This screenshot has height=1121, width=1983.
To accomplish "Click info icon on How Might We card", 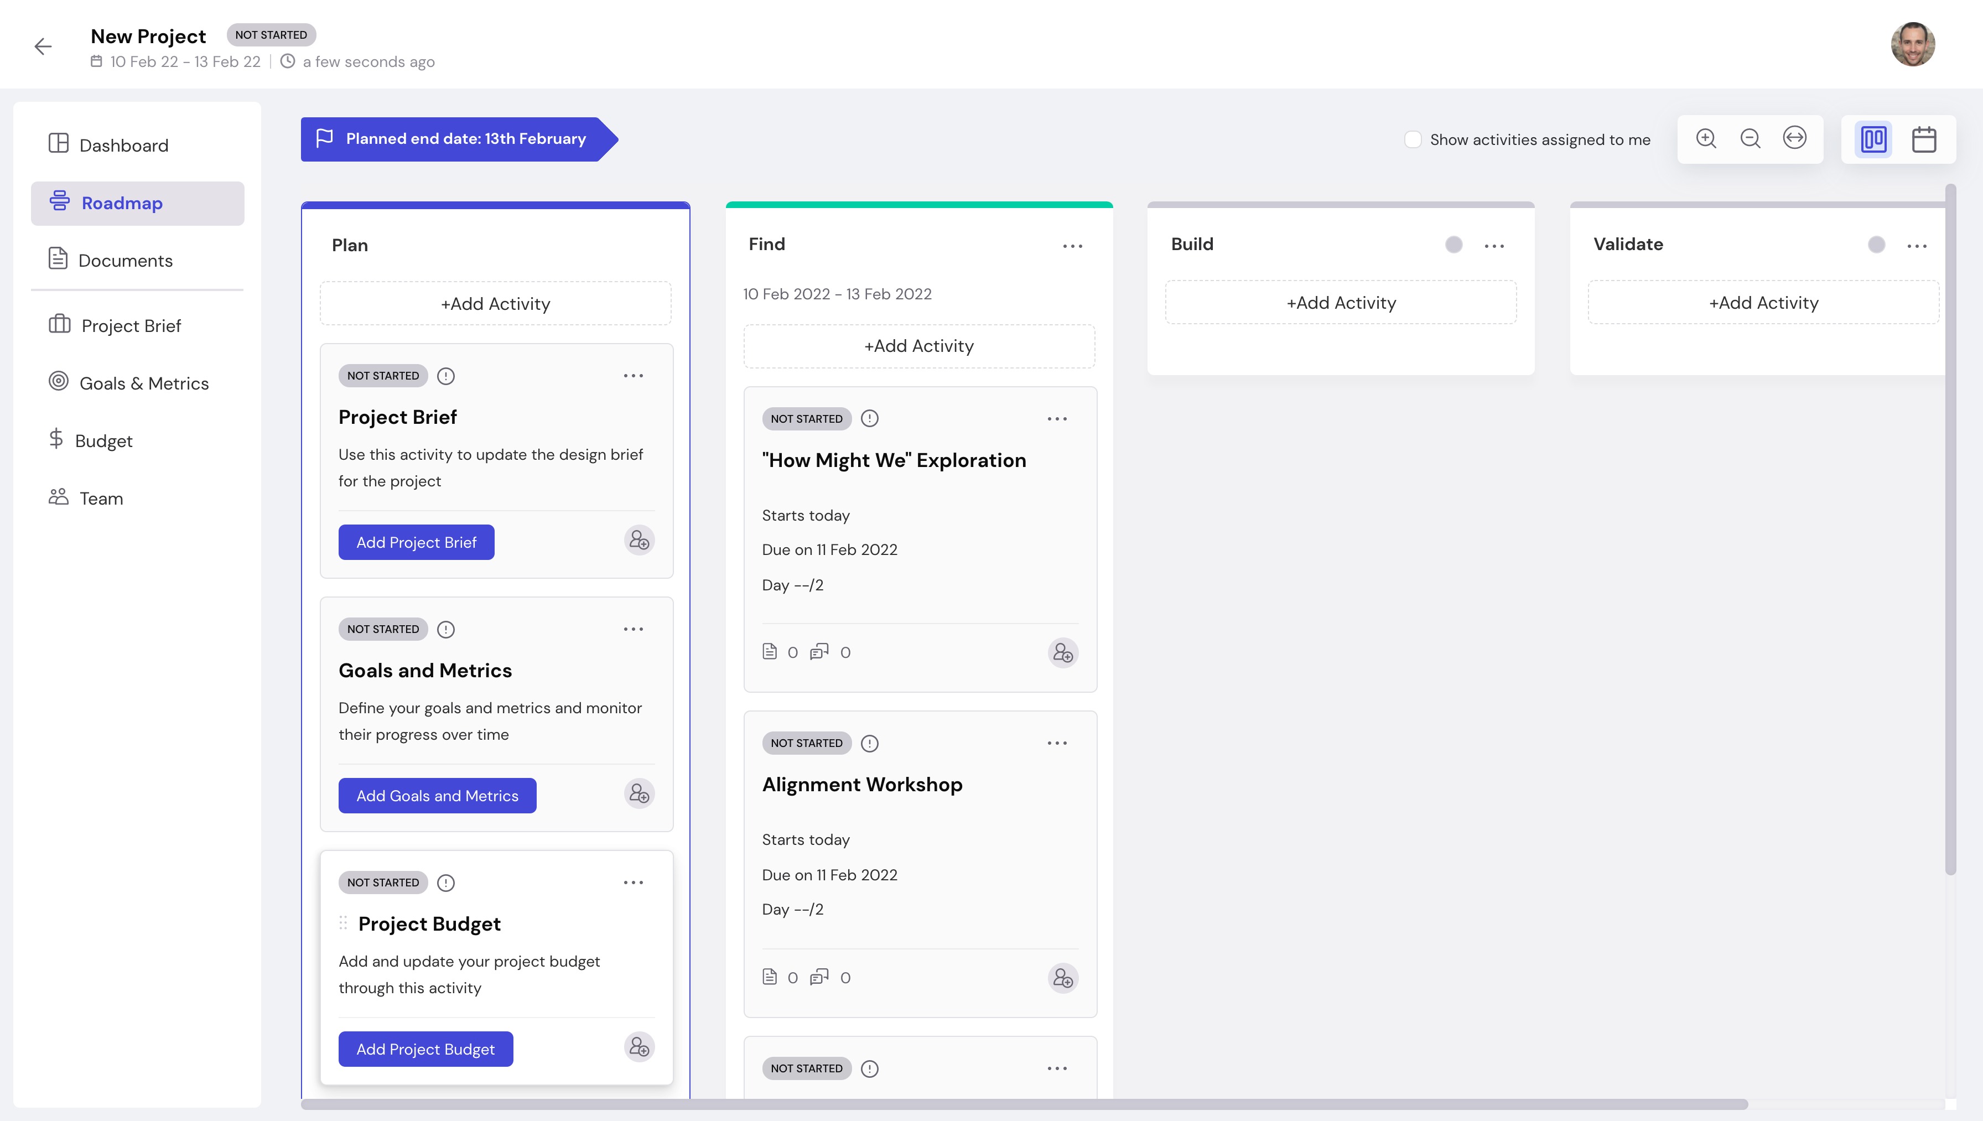I will coord(869,418).
